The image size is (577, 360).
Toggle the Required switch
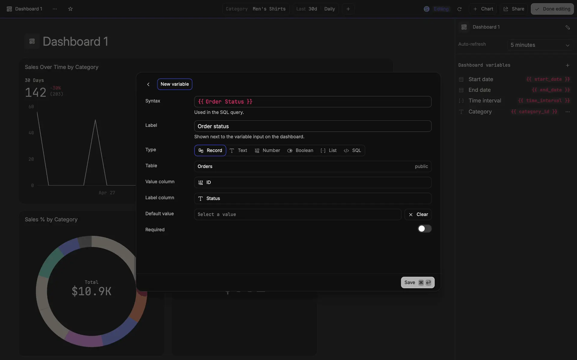pos(424,229)
